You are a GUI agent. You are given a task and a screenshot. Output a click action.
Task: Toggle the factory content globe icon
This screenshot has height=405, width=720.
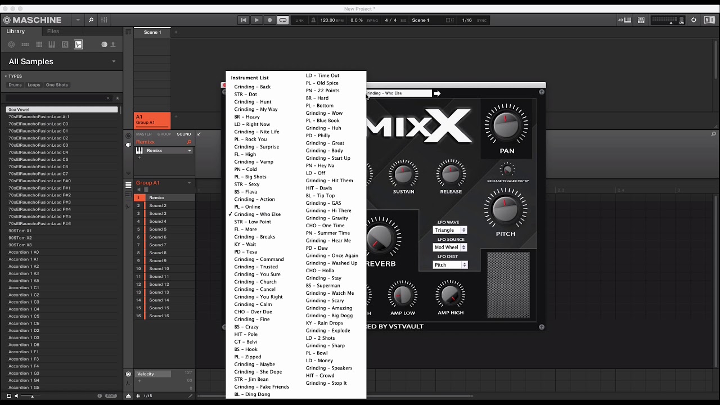104,44
